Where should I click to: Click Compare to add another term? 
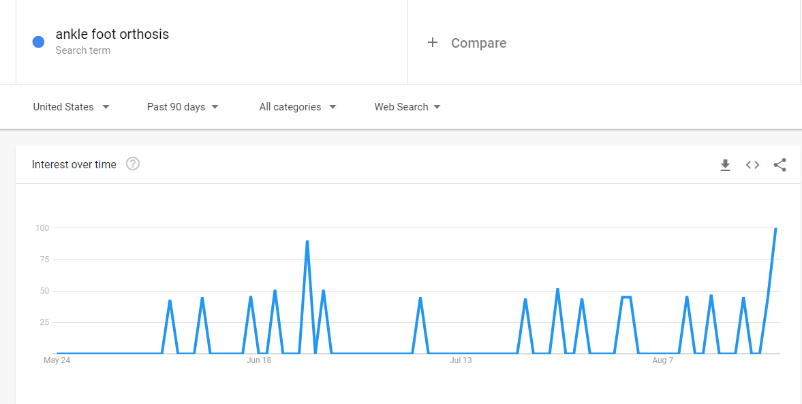click(478, 43)
